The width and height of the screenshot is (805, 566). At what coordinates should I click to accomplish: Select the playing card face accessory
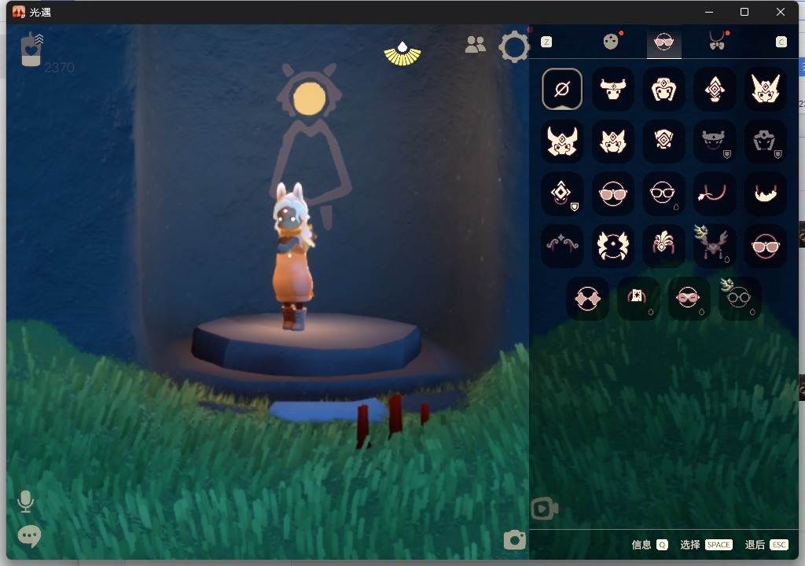(x=638, y=298)
